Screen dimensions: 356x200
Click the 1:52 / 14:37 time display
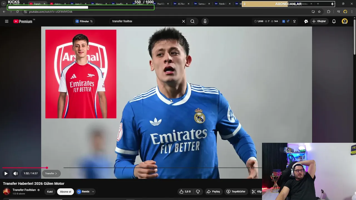click(31, 173)
